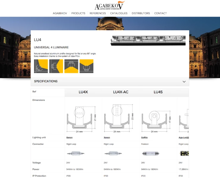Click 'Rigid Loop' text under LU4X
220x178 pixels.
coord(71,144)
